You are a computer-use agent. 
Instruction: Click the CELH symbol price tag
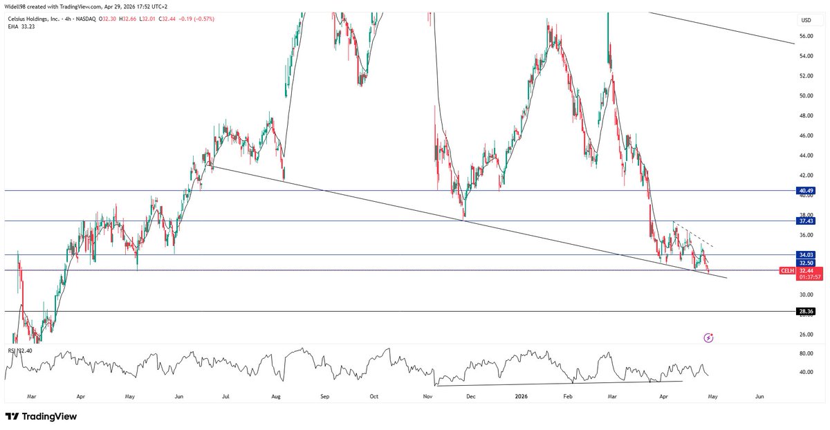[788, 270]
